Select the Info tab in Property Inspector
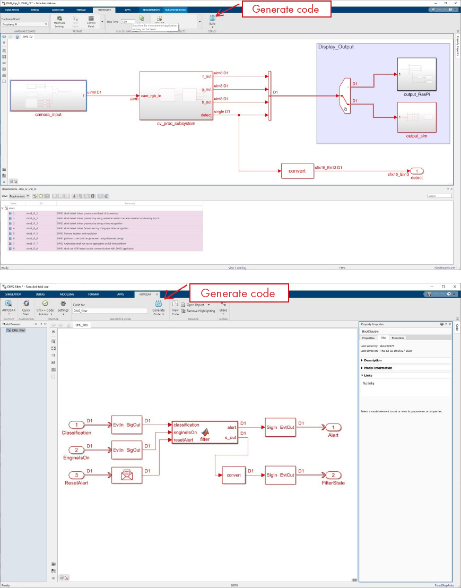461x588 pixels. pyautogui.click(x=384, y=338)
